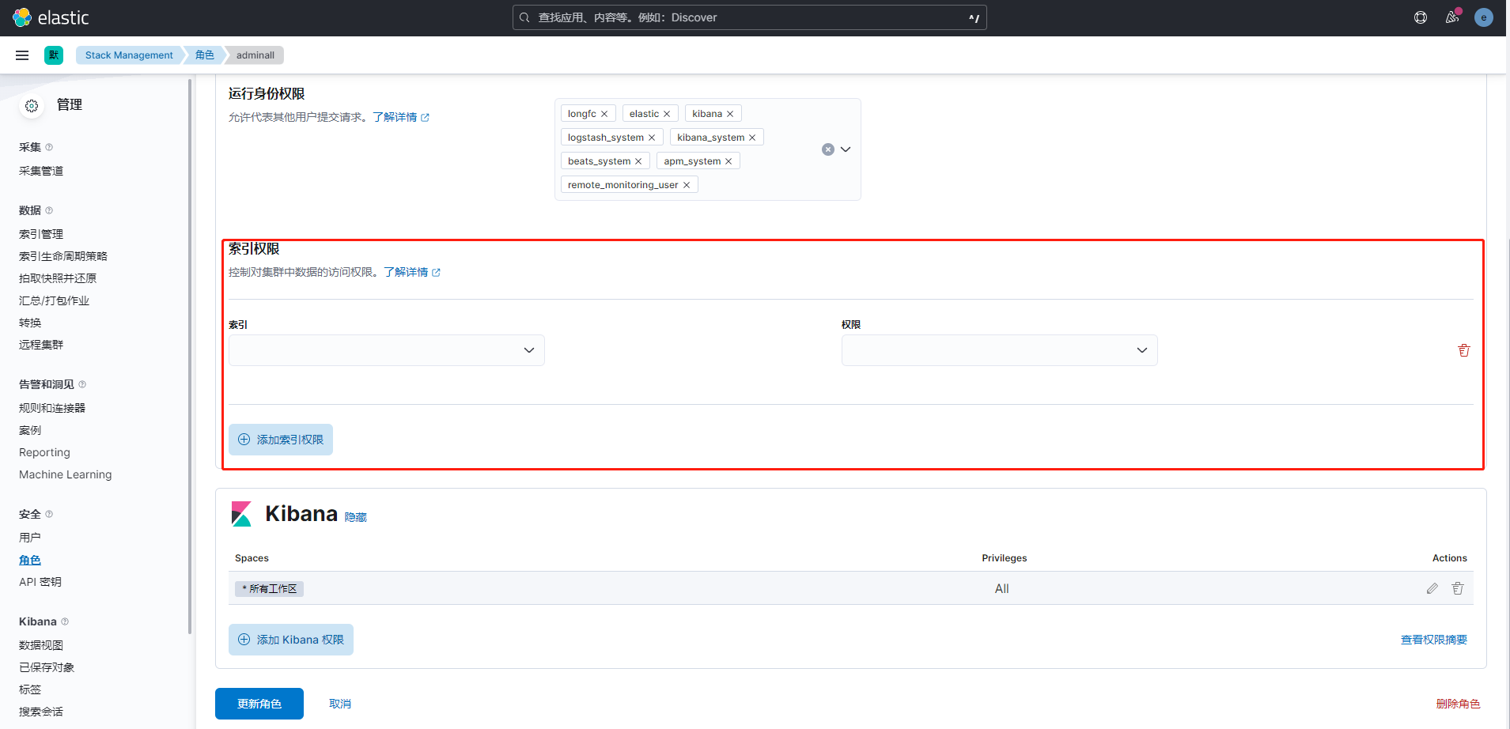Delete the all-spaces Kibana privilege
This screenshot has height=729, width=1510.
click(x=1458, y=588)
